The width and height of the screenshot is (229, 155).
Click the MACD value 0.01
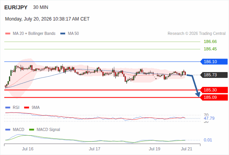(x=208, y=140)
